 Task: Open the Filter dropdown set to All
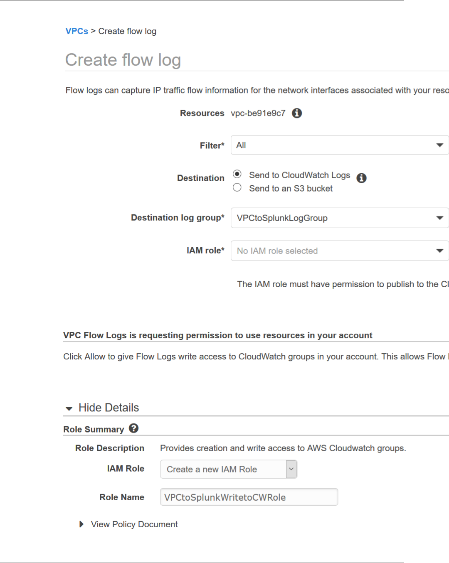tap(339, 145)
